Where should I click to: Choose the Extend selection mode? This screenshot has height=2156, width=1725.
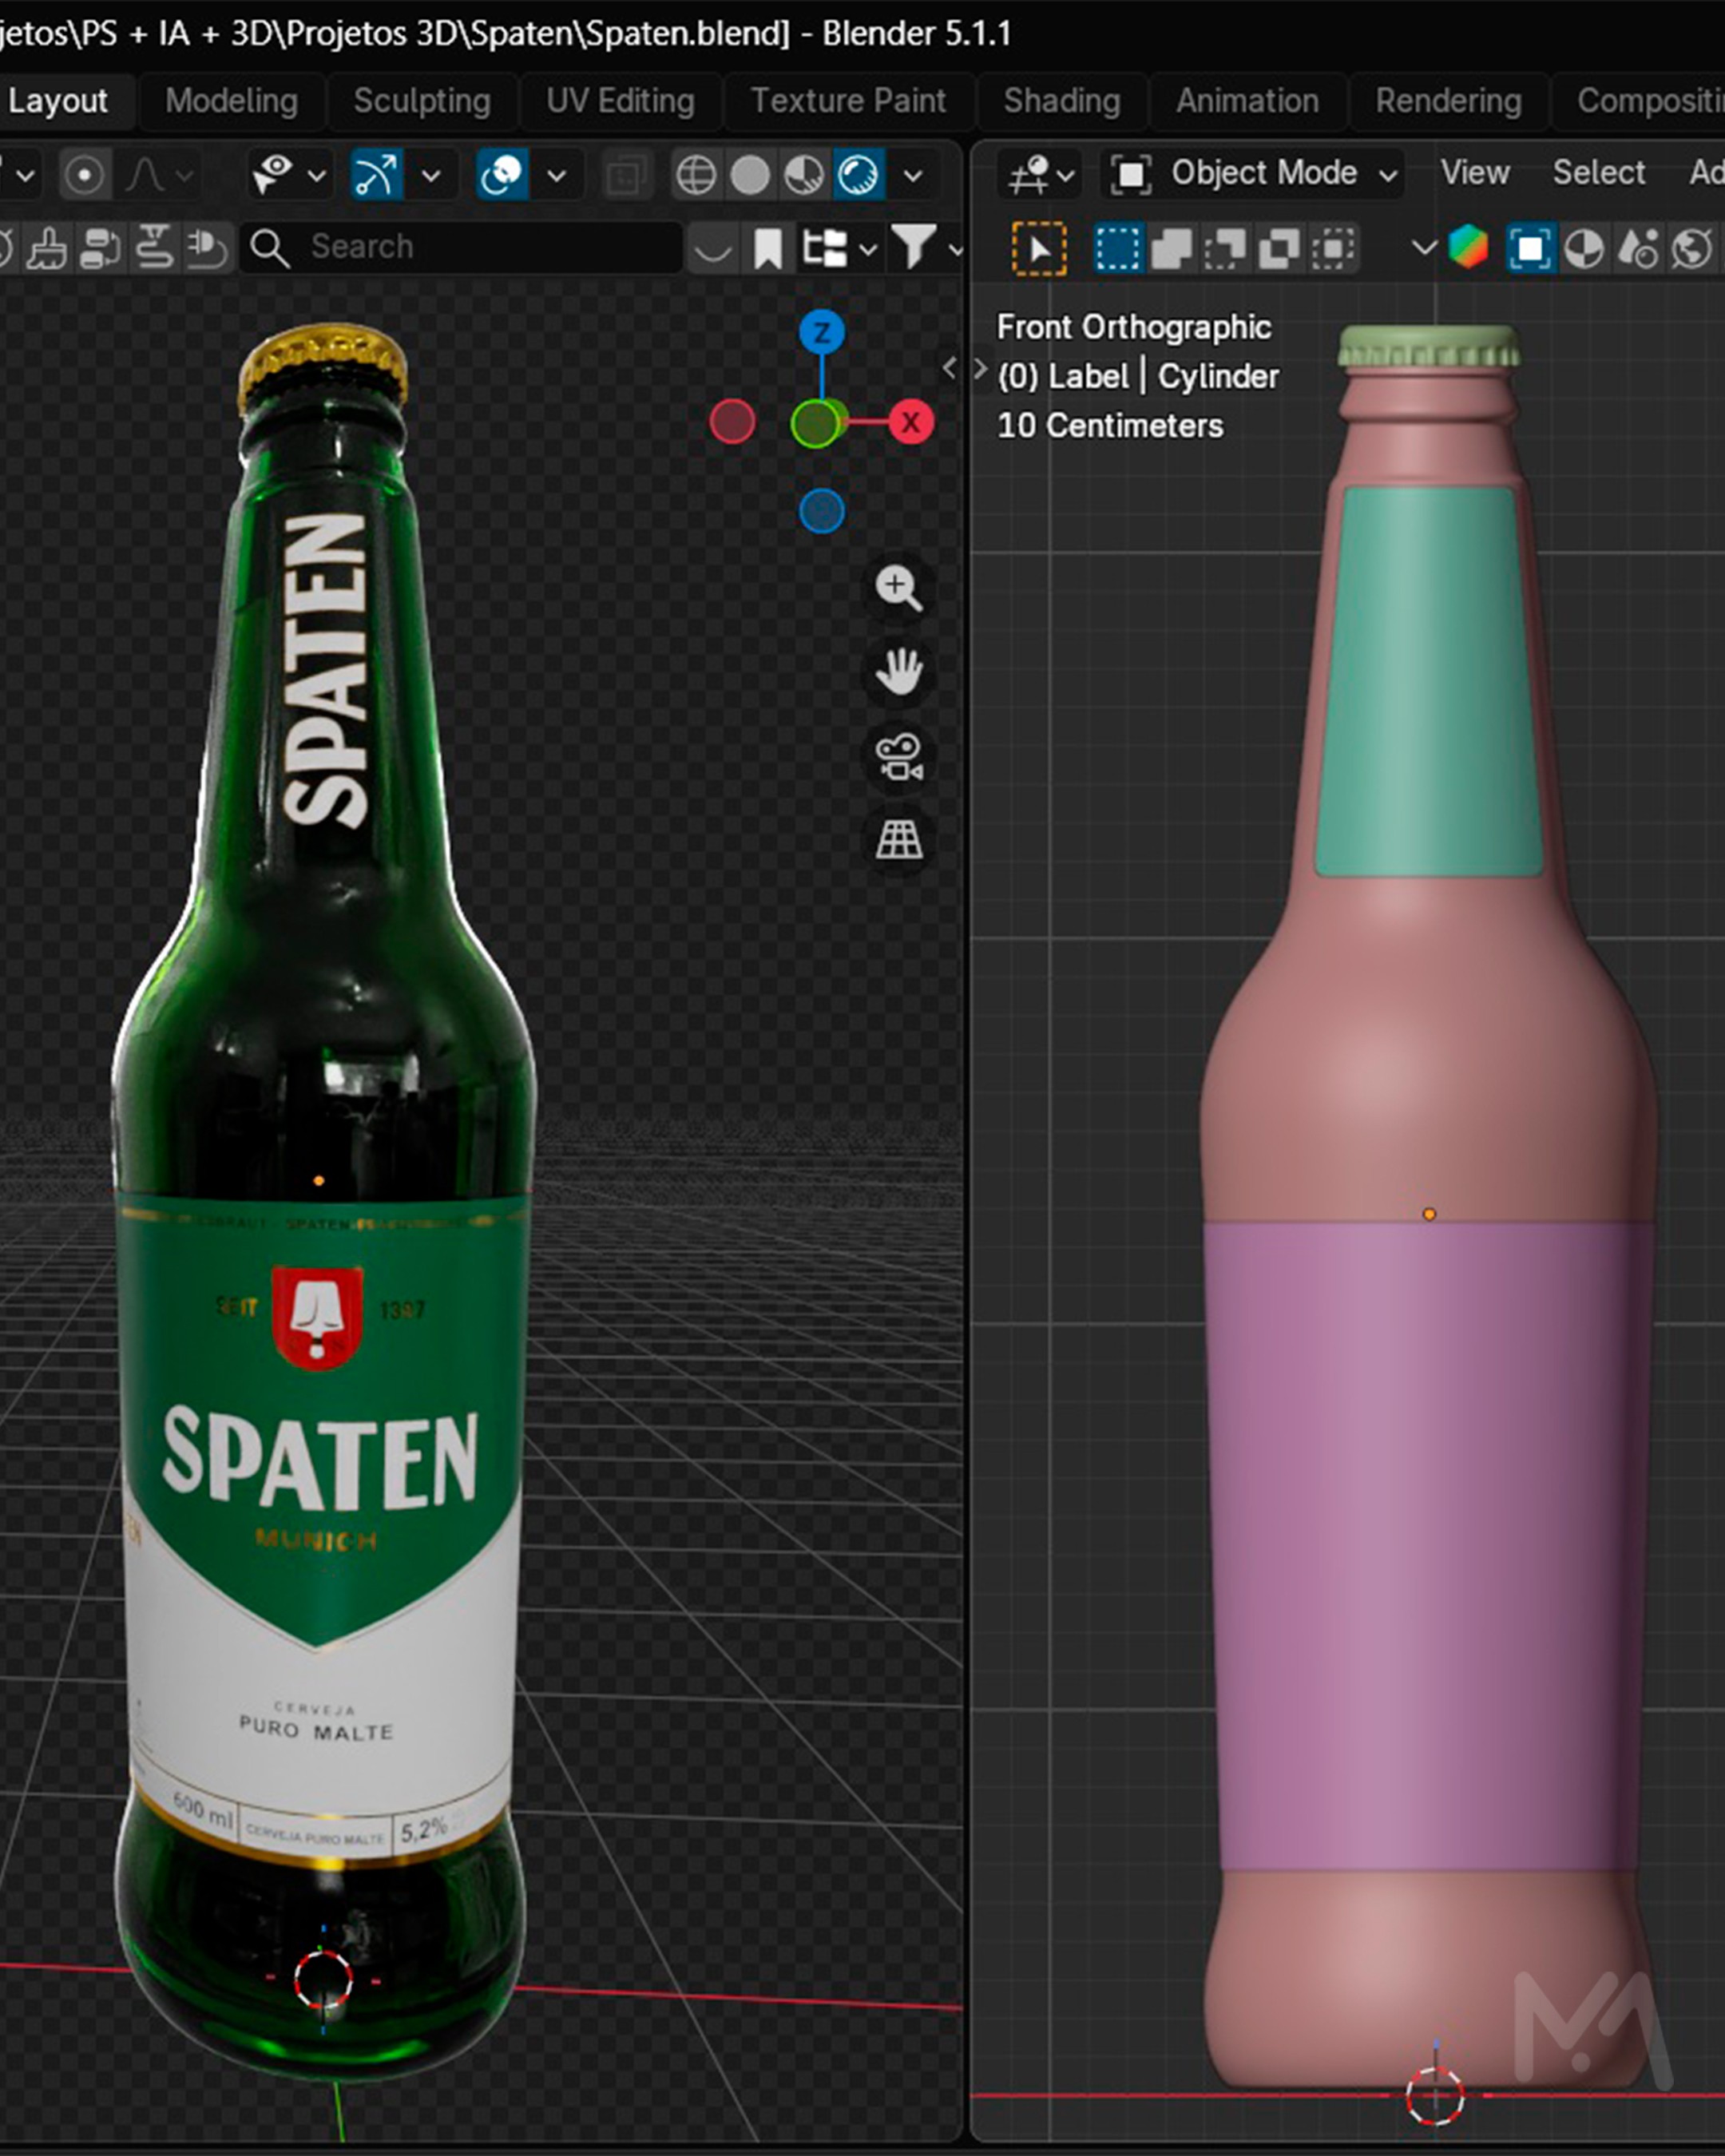click(1171, 248)
